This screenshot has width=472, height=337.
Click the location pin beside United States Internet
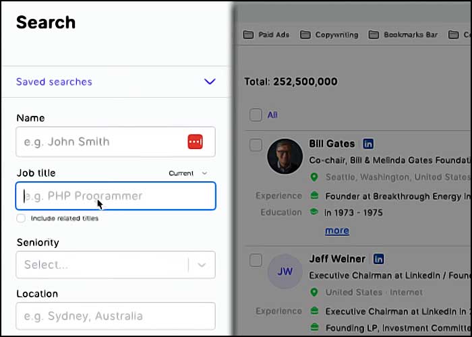click(314, 292)
